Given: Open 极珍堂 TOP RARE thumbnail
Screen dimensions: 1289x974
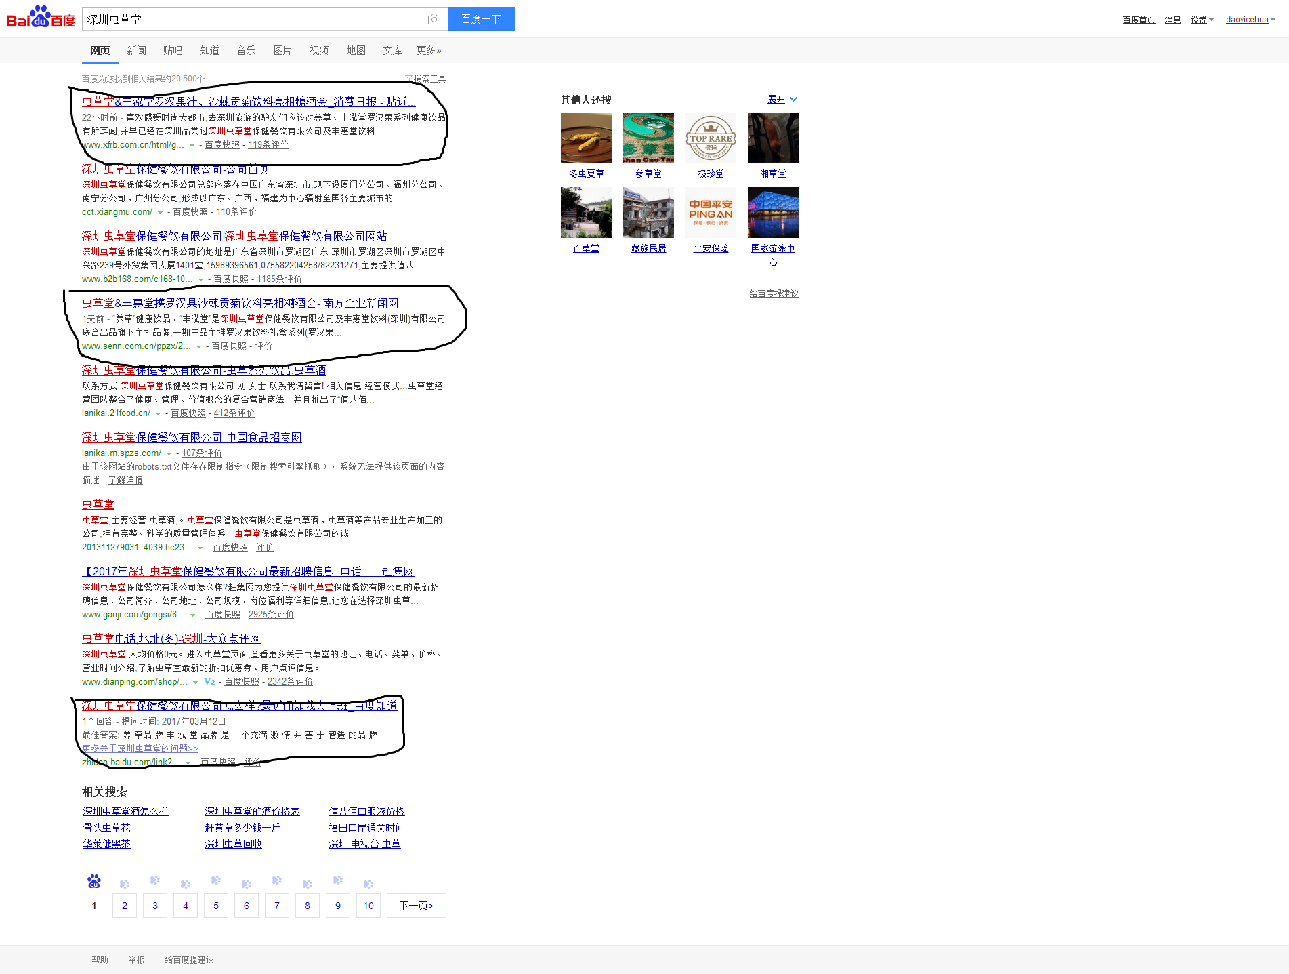Looking at the screenshot, I should [x=711, y=138].
